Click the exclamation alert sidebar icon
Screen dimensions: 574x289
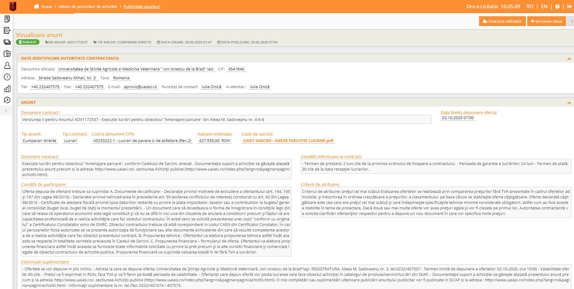click(x=7, y=77)
